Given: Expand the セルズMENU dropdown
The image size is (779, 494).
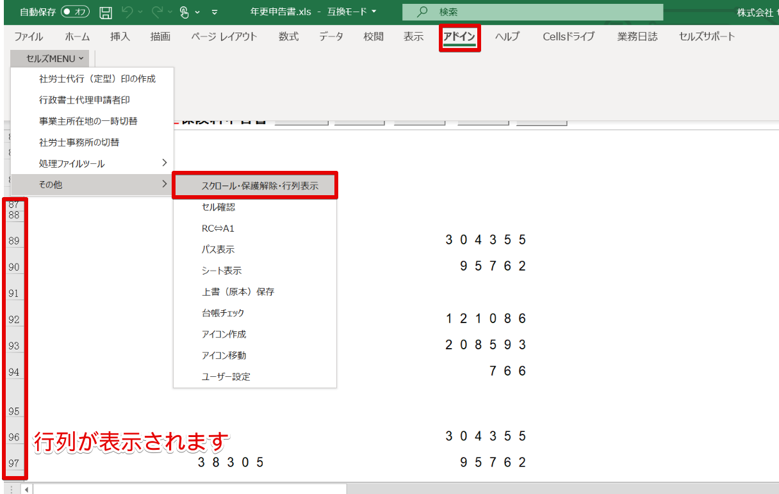Looking at the screenshot, I should (x=54, y=58).
